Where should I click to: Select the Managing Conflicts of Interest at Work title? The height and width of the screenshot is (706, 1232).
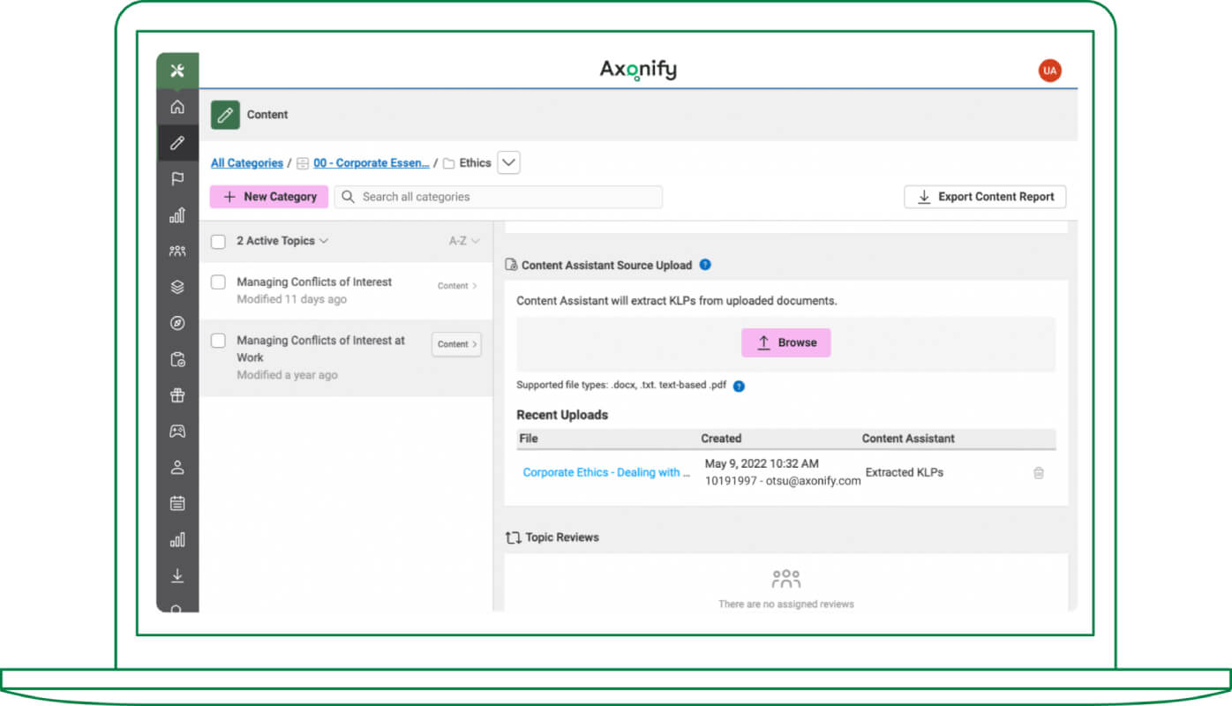tap(321, 349)
